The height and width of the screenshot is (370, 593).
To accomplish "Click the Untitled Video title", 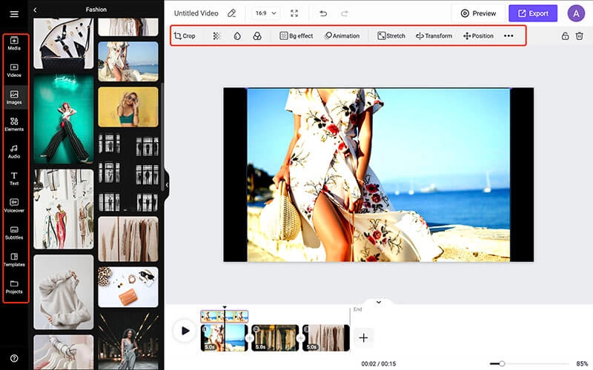I will [196, 13].
